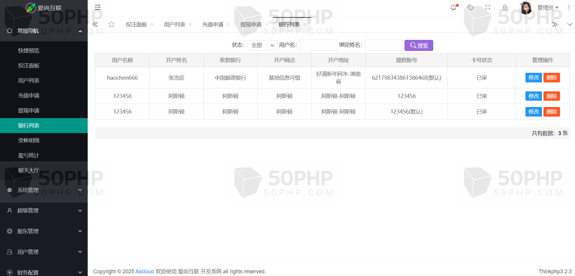The height and width of the screenshot is (276, 575).
Task: Expand the 超级管理 sidebar section
Action: click(44, 211)
